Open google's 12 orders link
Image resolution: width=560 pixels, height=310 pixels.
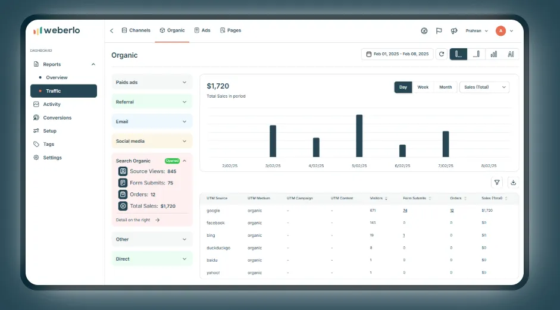[x=452, y=211]
